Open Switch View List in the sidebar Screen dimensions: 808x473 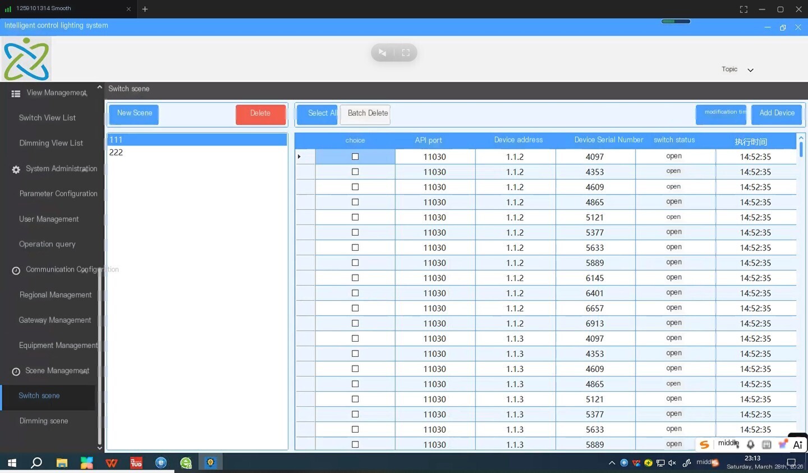(47, 118)
